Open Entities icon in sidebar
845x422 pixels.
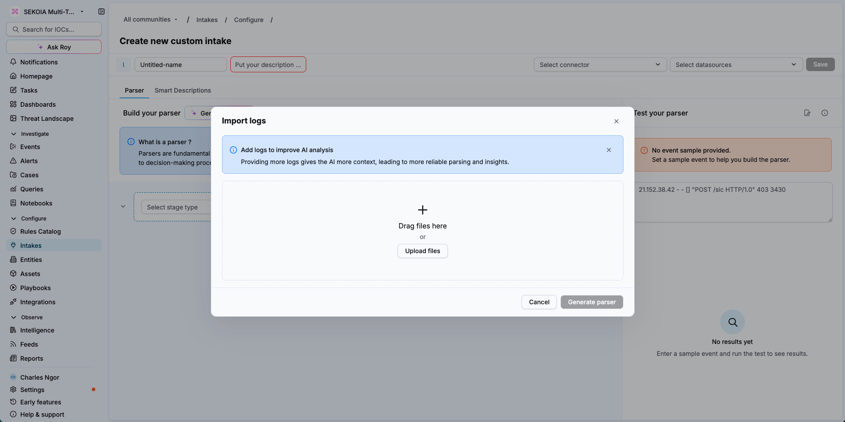tap(13, 260)
